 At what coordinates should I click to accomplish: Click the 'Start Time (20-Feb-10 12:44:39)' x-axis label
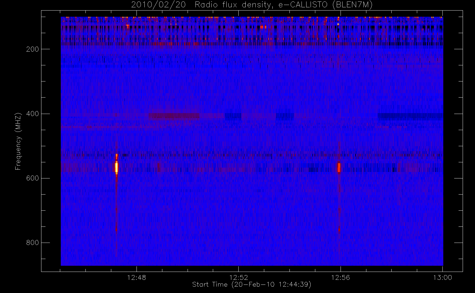point(252,285)
